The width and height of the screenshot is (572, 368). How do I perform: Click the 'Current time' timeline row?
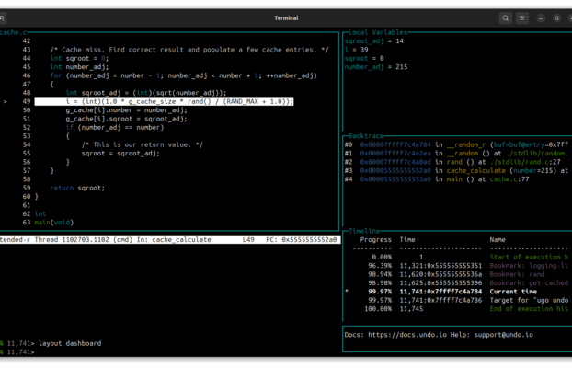pyautogui.click(x=457, y=292)
